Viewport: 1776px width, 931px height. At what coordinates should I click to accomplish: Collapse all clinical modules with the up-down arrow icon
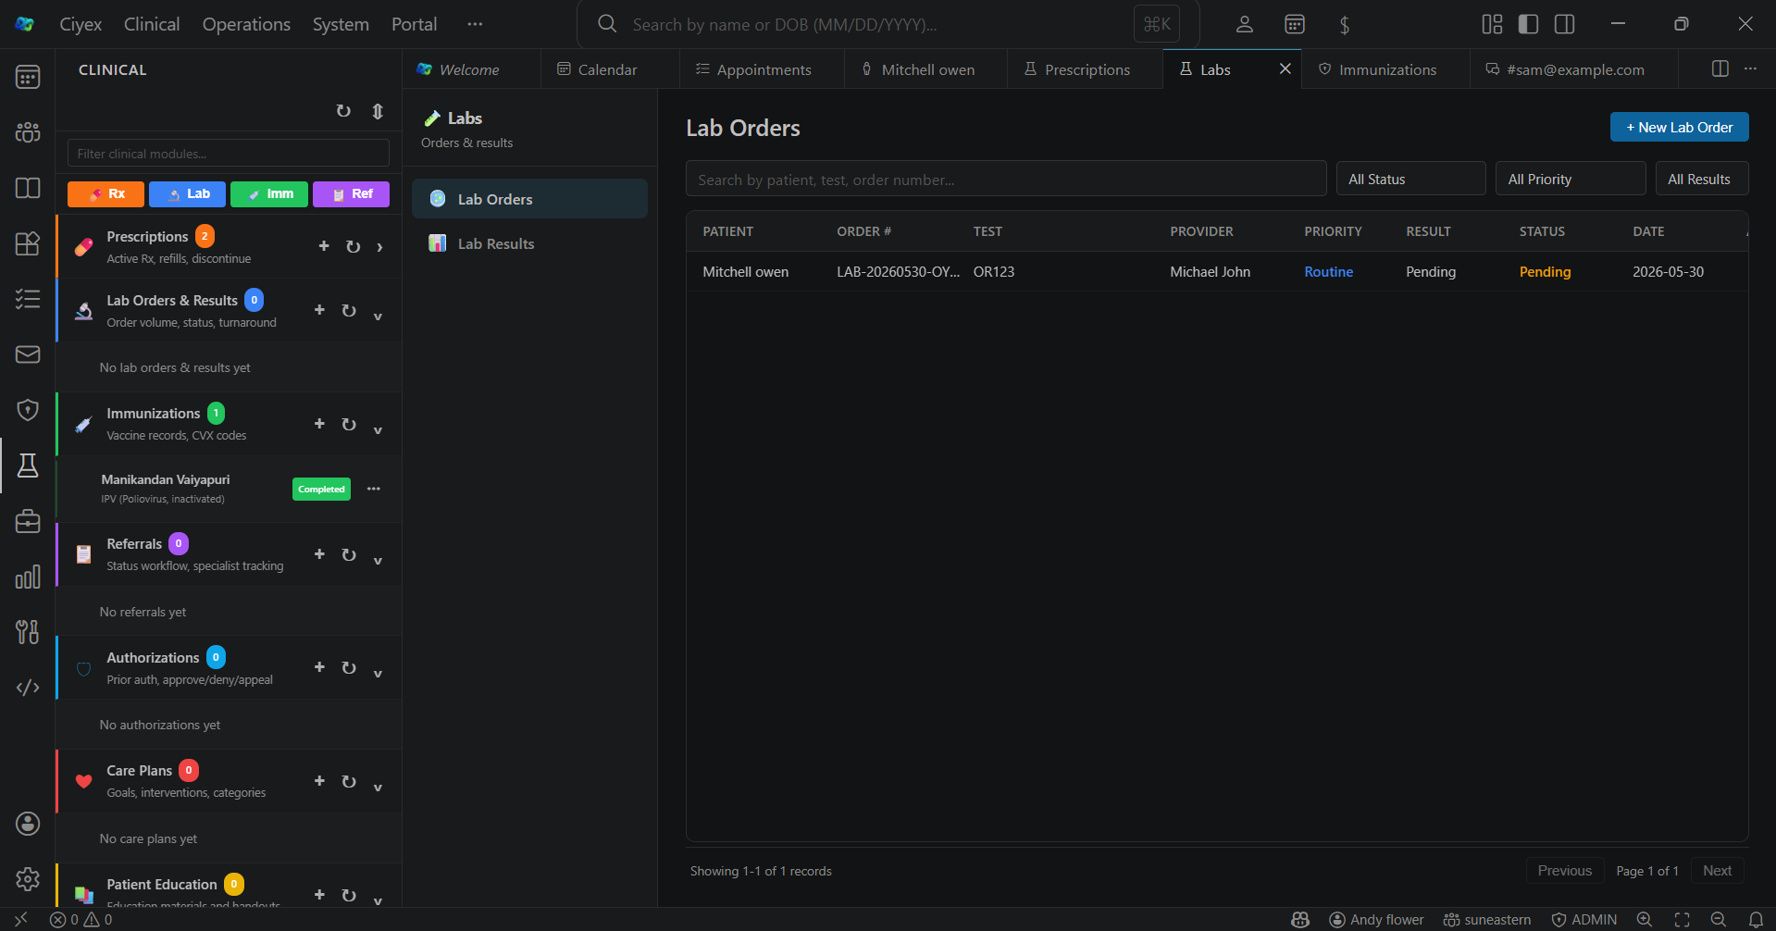click(378, 111)
